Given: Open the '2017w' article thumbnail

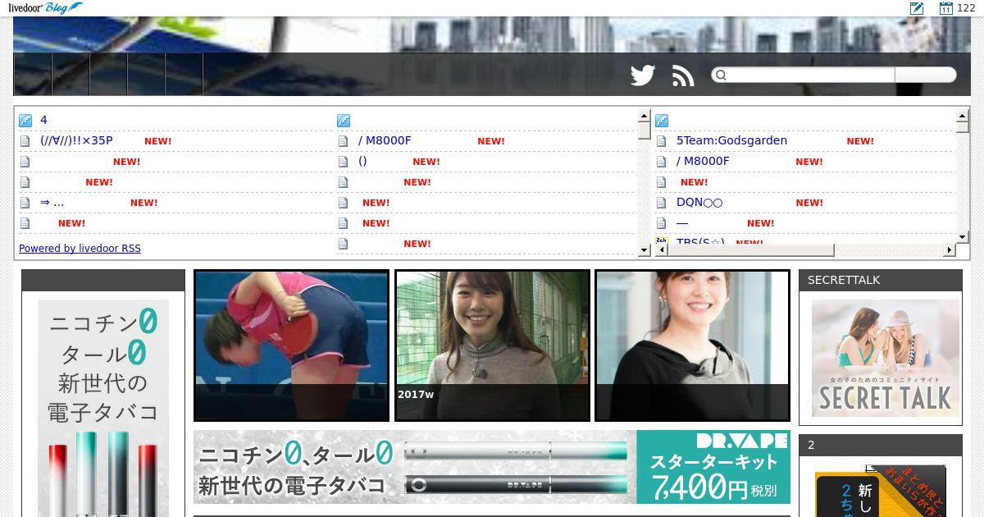Looking at the screenshot, I should pos(492,345).
